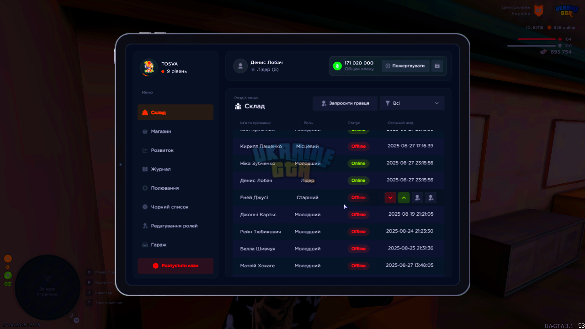Image resolution: width=585 pixels, height=329 pixels.
Task: Click the red Розпустити клан button
Action: point(175,265)
